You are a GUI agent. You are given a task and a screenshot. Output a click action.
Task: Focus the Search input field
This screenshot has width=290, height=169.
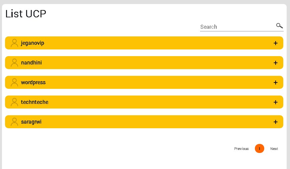238,27
